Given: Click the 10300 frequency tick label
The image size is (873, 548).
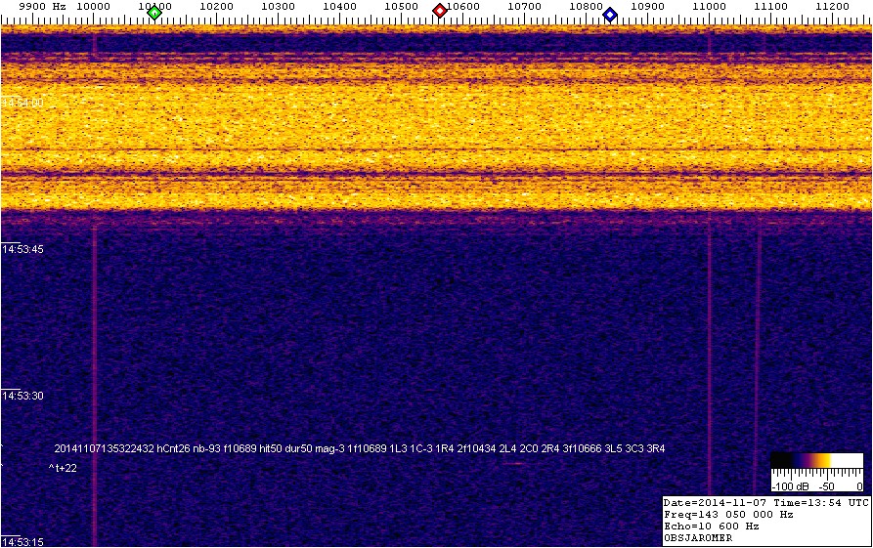Looking at the screenshot, I should click(279, 7).
